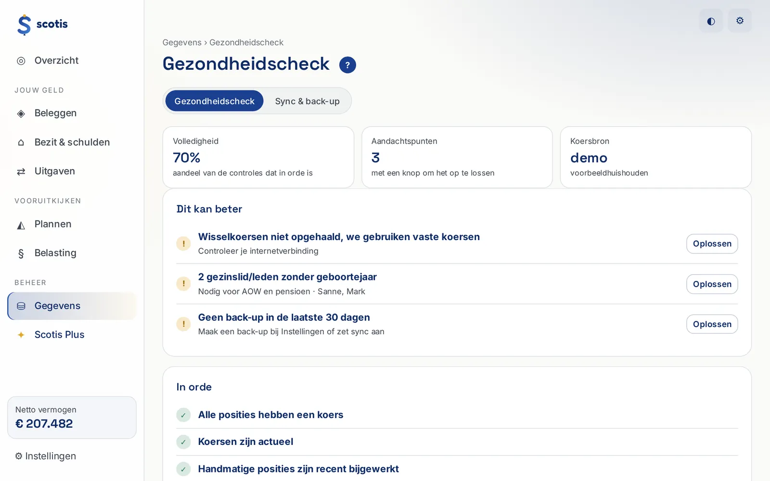Screen dimensions: 770x481
Task: Click the help question mark beside Gezondheidscheck
Action: (x=347, y=65)
